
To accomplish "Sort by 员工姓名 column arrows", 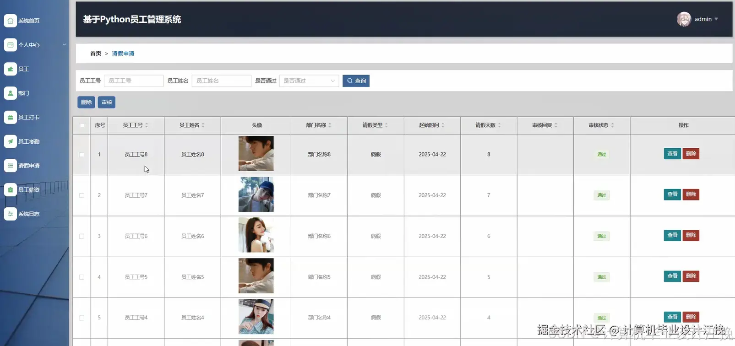I will pyautogui.click(x=203, y=125).
